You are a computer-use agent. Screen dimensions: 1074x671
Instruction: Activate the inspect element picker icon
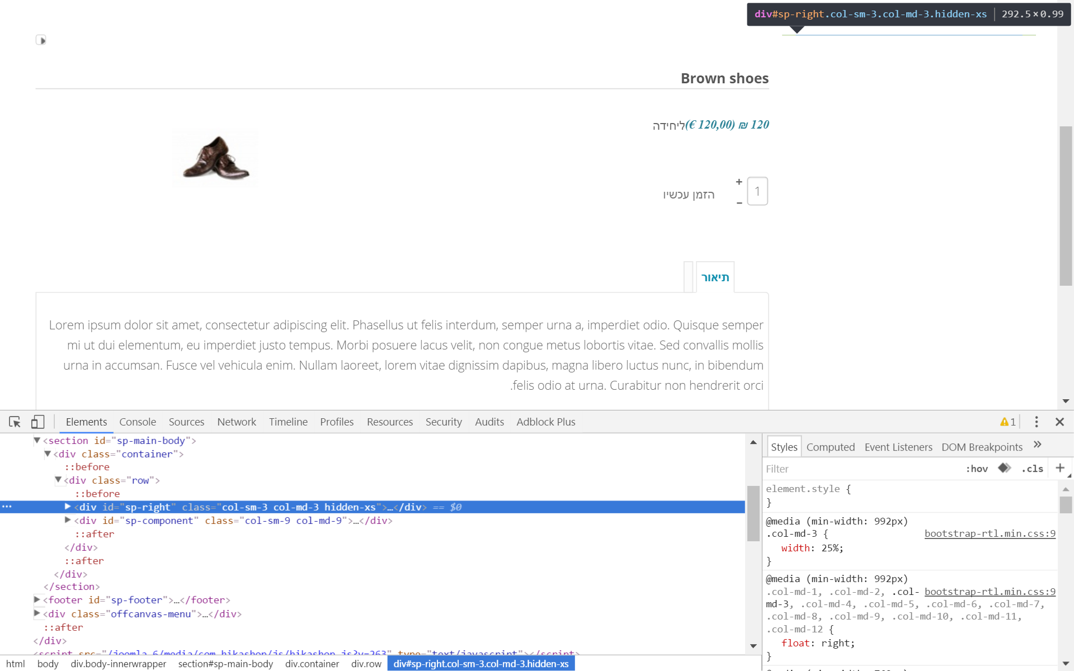(15, 422)
